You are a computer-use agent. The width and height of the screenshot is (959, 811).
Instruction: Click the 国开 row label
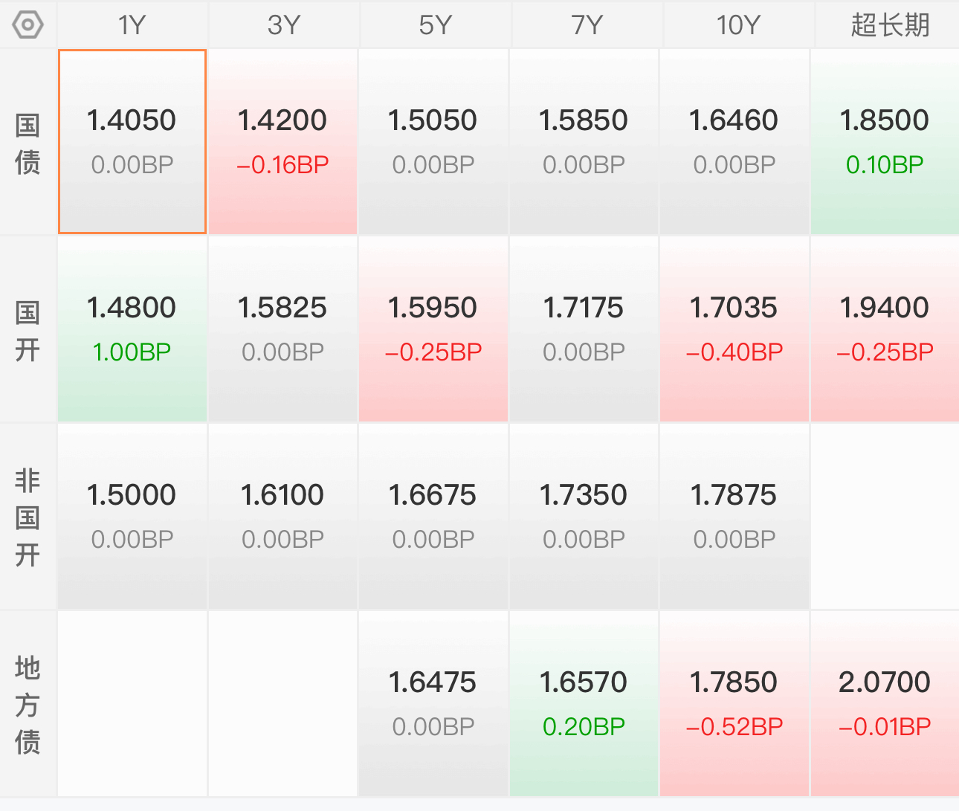pyautogui.click(x=28, y=331)
